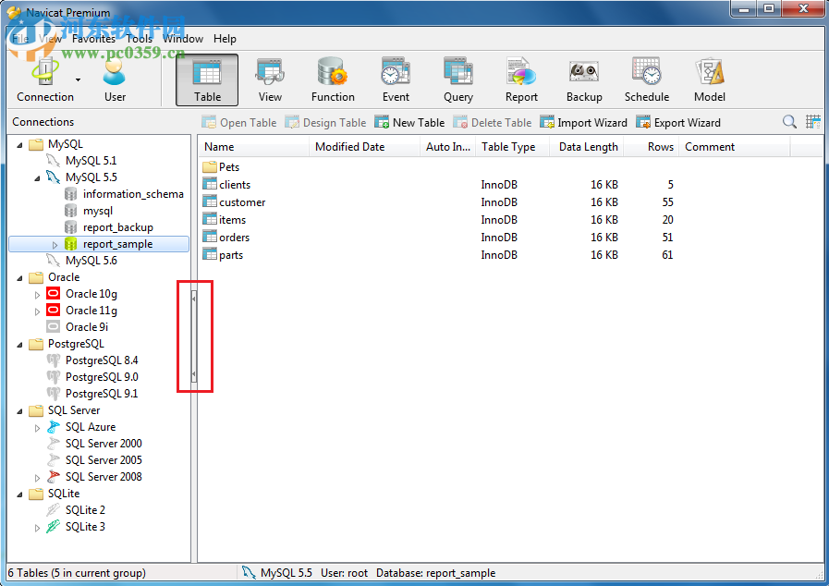Select the PostgreSQL 8.4 connection
The height and width of the screenshot is (586, 829).
[x=101, y=360]
